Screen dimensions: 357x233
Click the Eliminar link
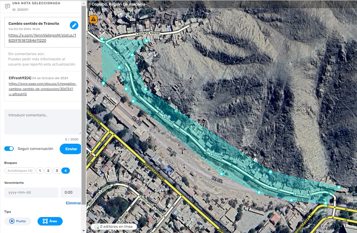tap(73, 203)
